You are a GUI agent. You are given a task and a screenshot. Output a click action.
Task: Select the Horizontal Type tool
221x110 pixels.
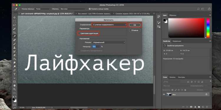coord(14,74)
